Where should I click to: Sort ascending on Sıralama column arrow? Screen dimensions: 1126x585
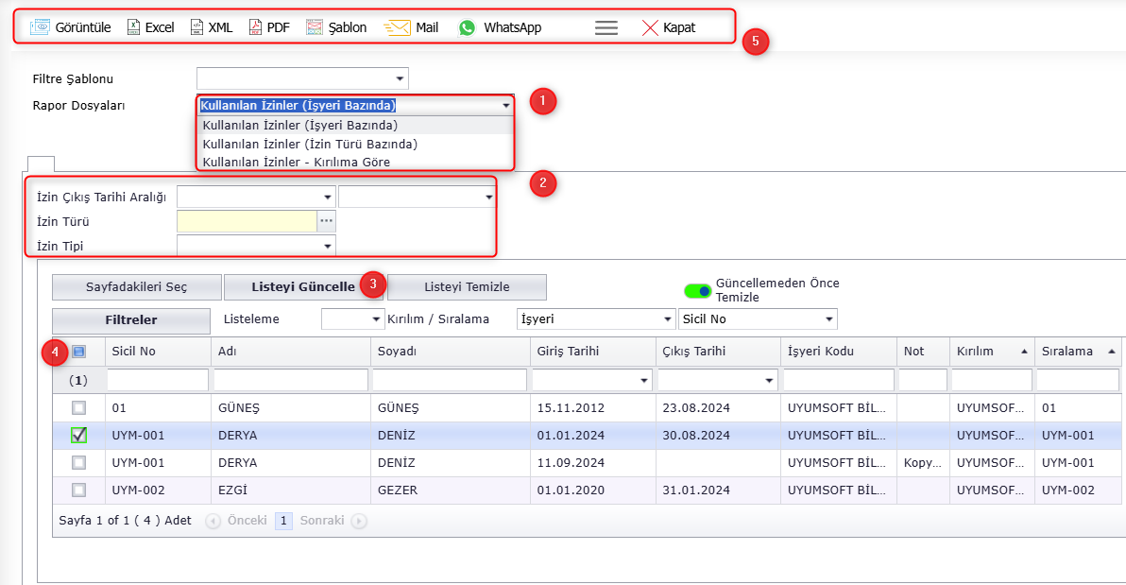[x=1111, y=352]
